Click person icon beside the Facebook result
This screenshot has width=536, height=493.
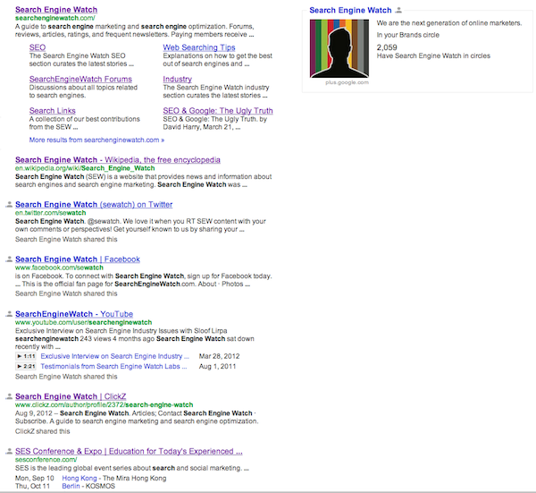[9, 259]
